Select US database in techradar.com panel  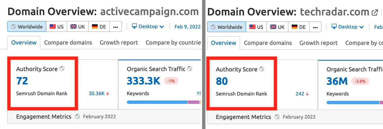[x=256, y=27]
